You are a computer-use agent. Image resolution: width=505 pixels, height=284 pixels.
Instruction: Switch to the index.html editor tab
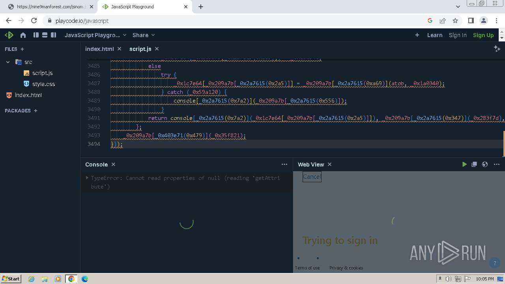click(99, 49)
